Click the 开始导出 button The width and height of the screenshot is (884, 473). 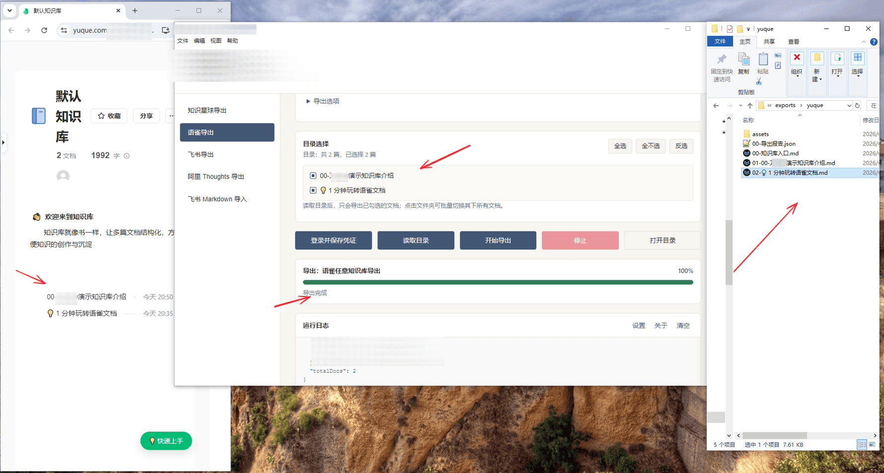pyautogui.click(x=498, y=240)
